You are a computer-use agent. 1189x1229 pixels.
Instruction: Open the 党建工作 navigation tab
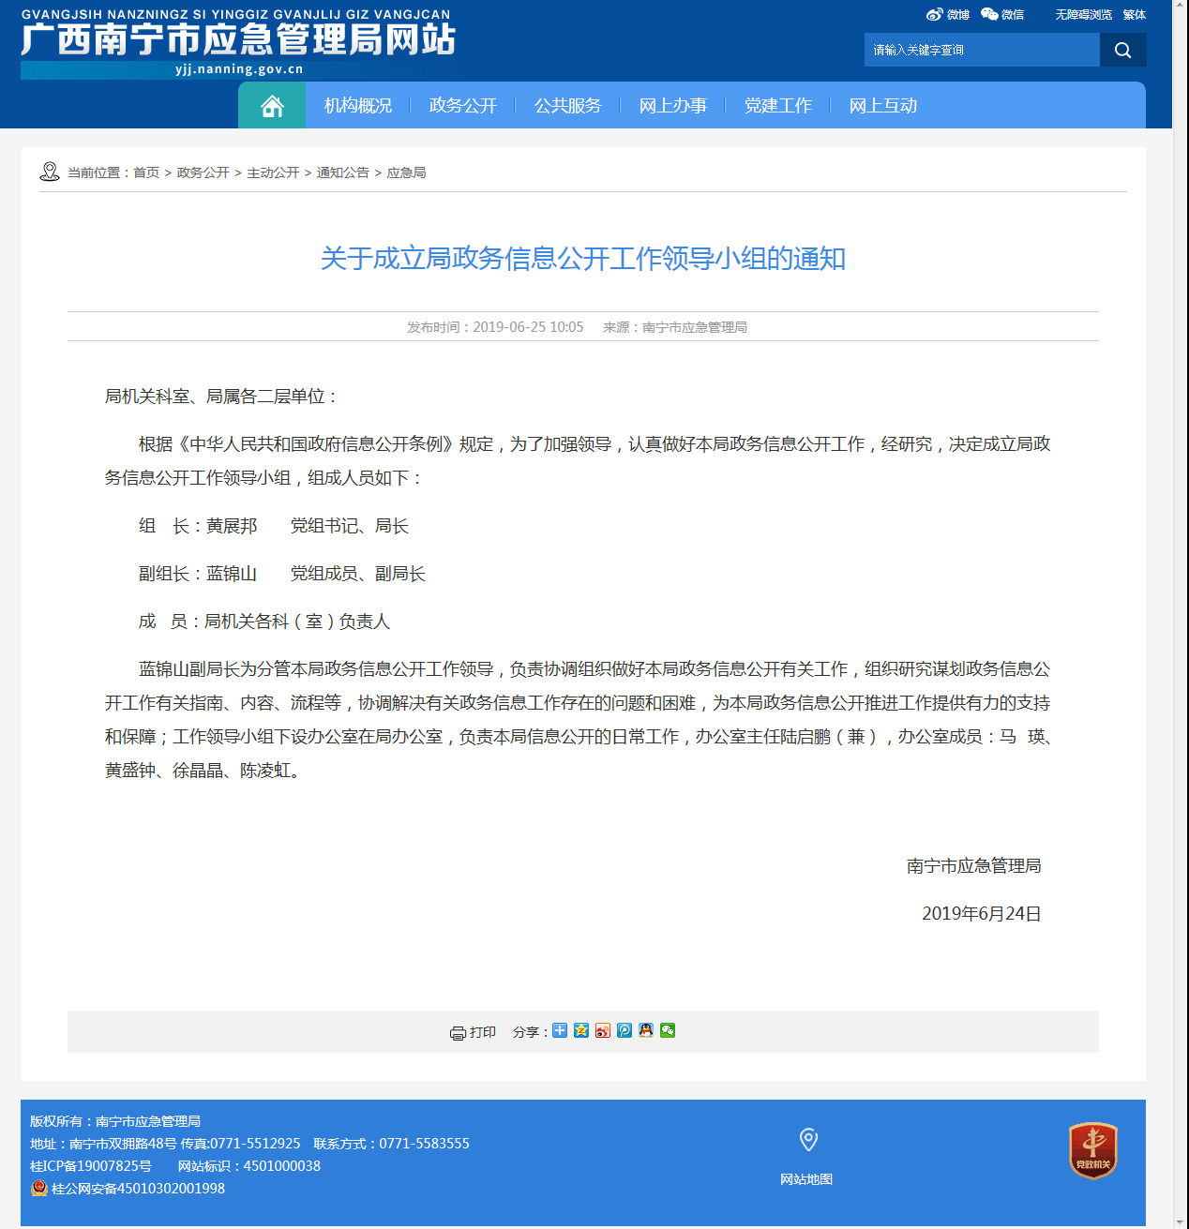pyautogui.click(x=778, y=106)
